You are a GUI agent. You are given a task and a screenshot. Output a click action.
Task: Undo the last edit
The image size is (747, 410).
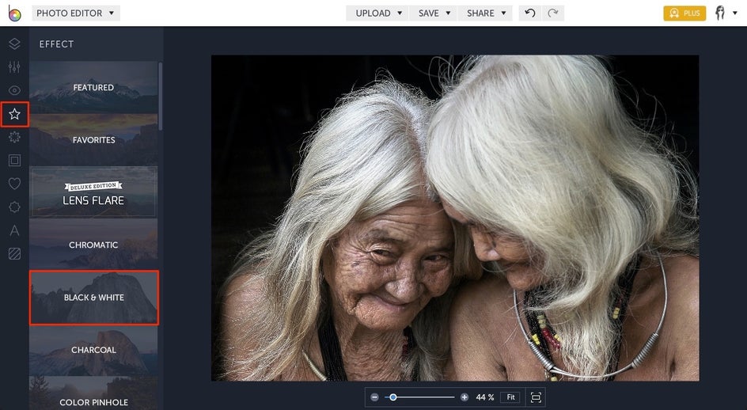[x=529, y=13]
